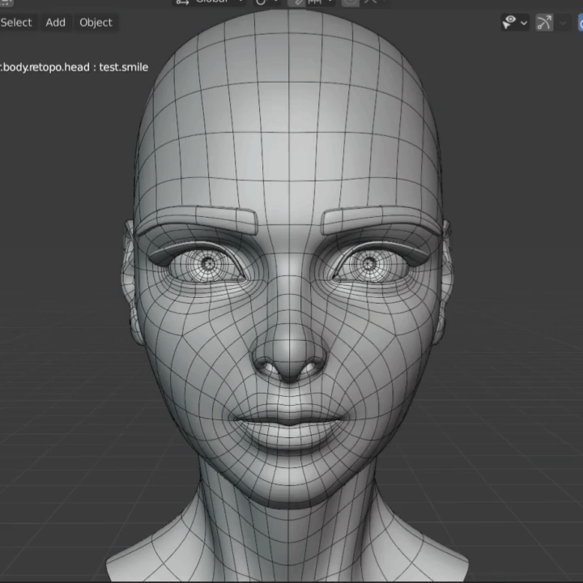Click the 'body.retopo.head : test.smile' viewport label
Viewport: 583px width, 583px height.
(x=74, y=67)
